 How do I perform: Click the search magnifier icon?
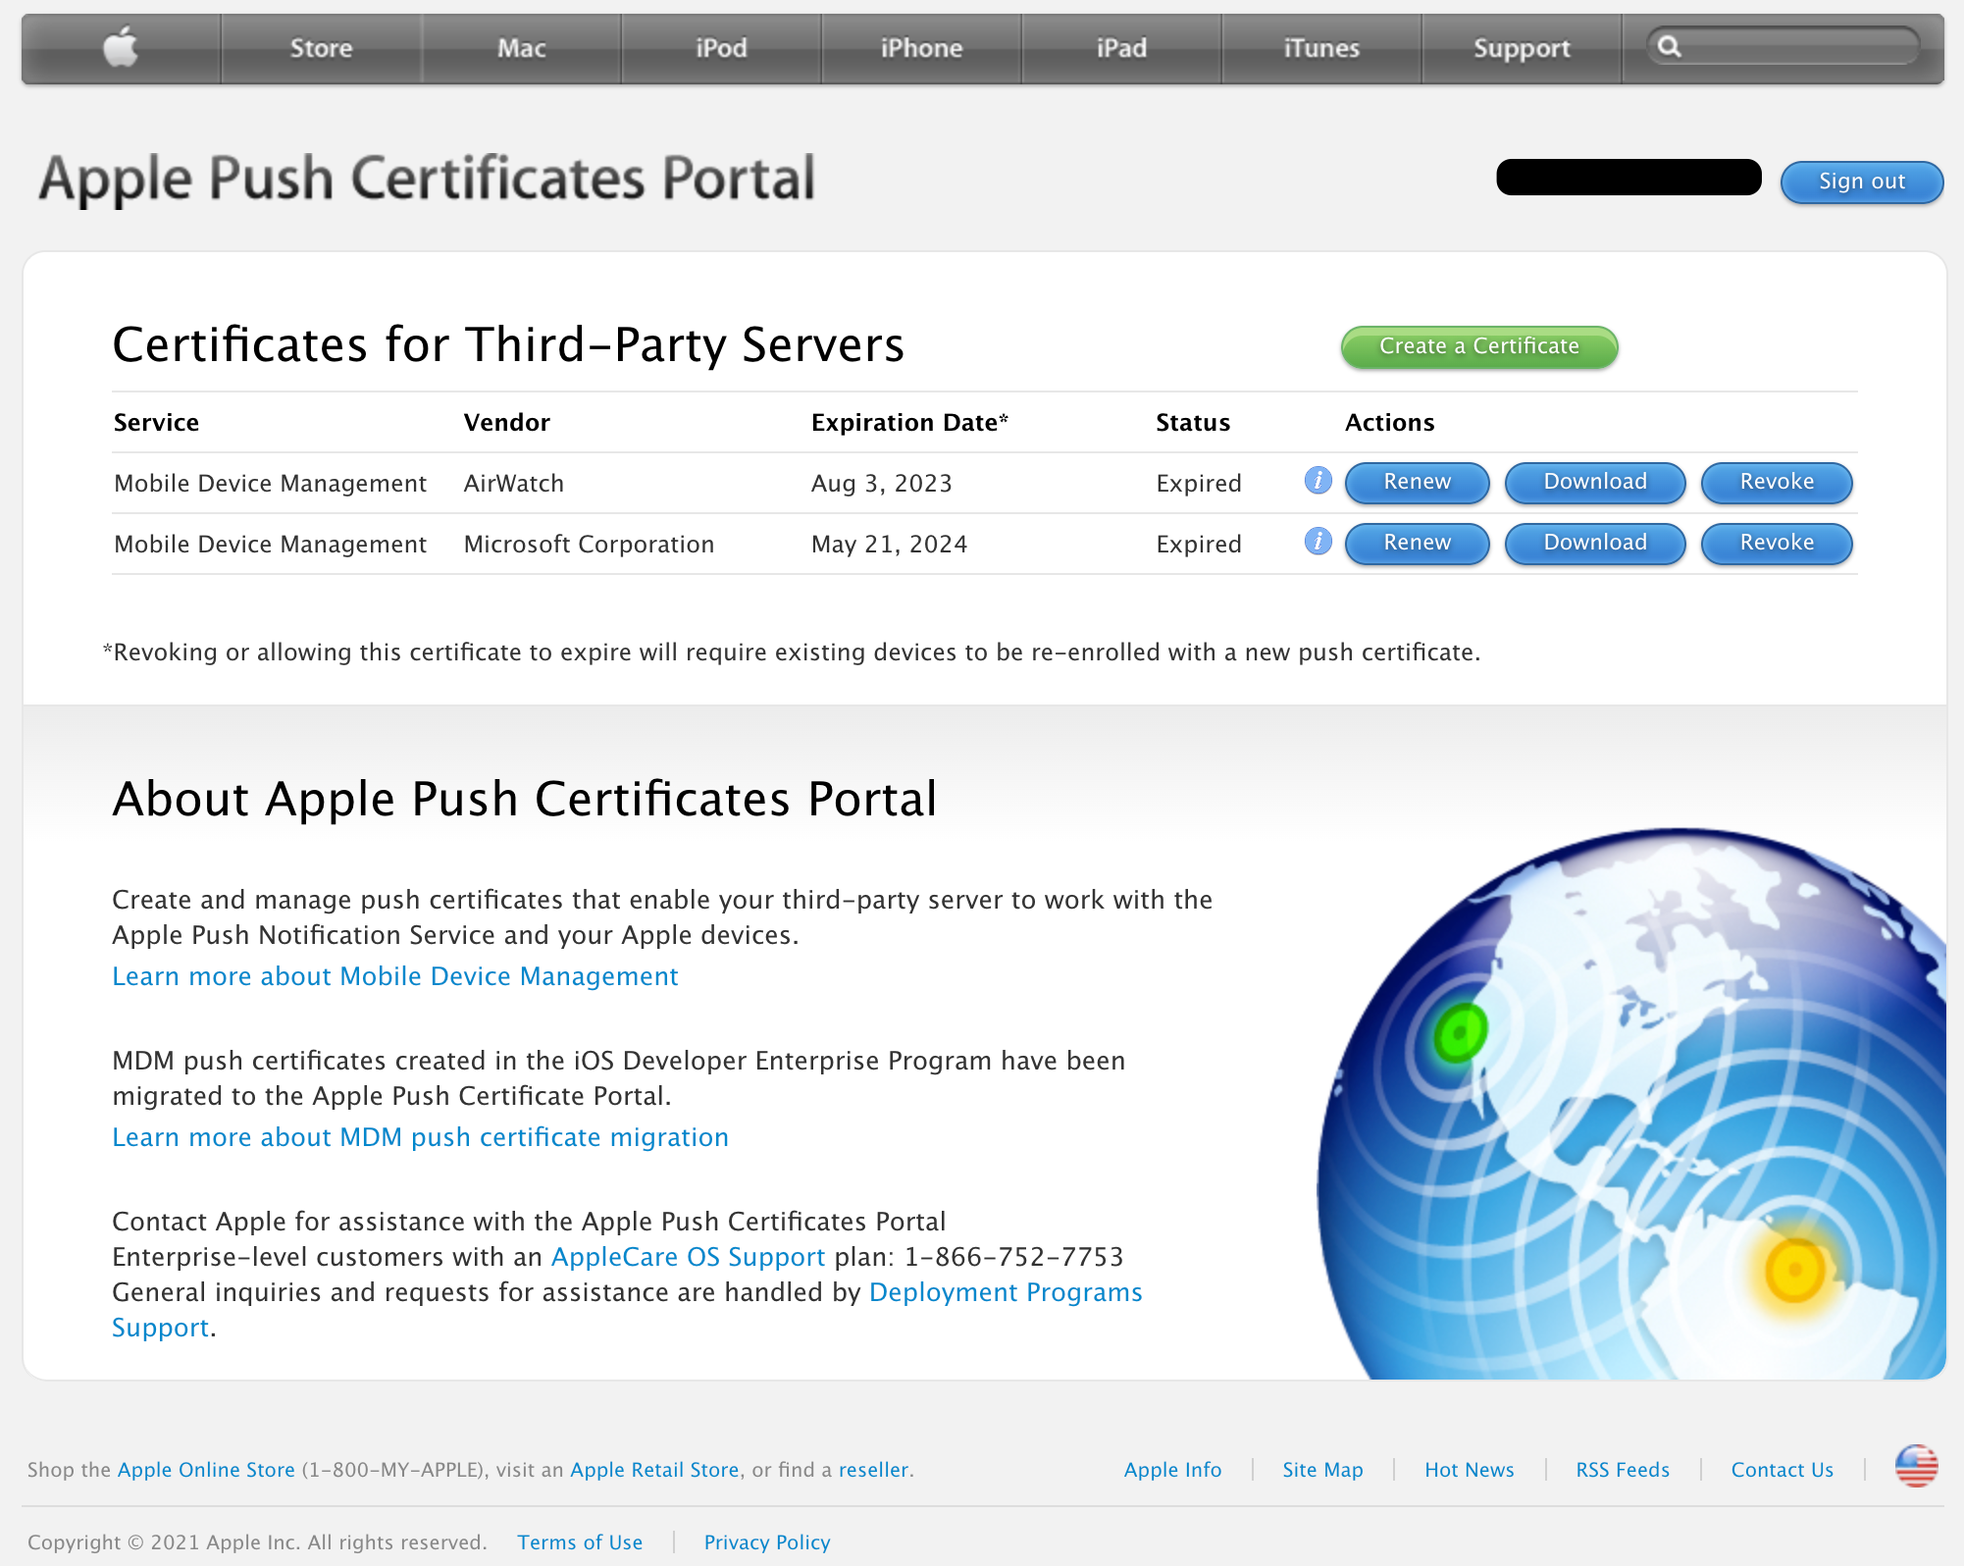[1669, 47]
